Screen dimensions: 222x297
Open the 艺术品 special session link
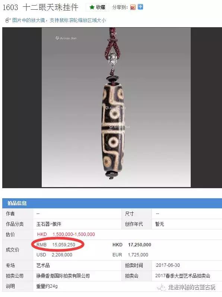(43, 265)
